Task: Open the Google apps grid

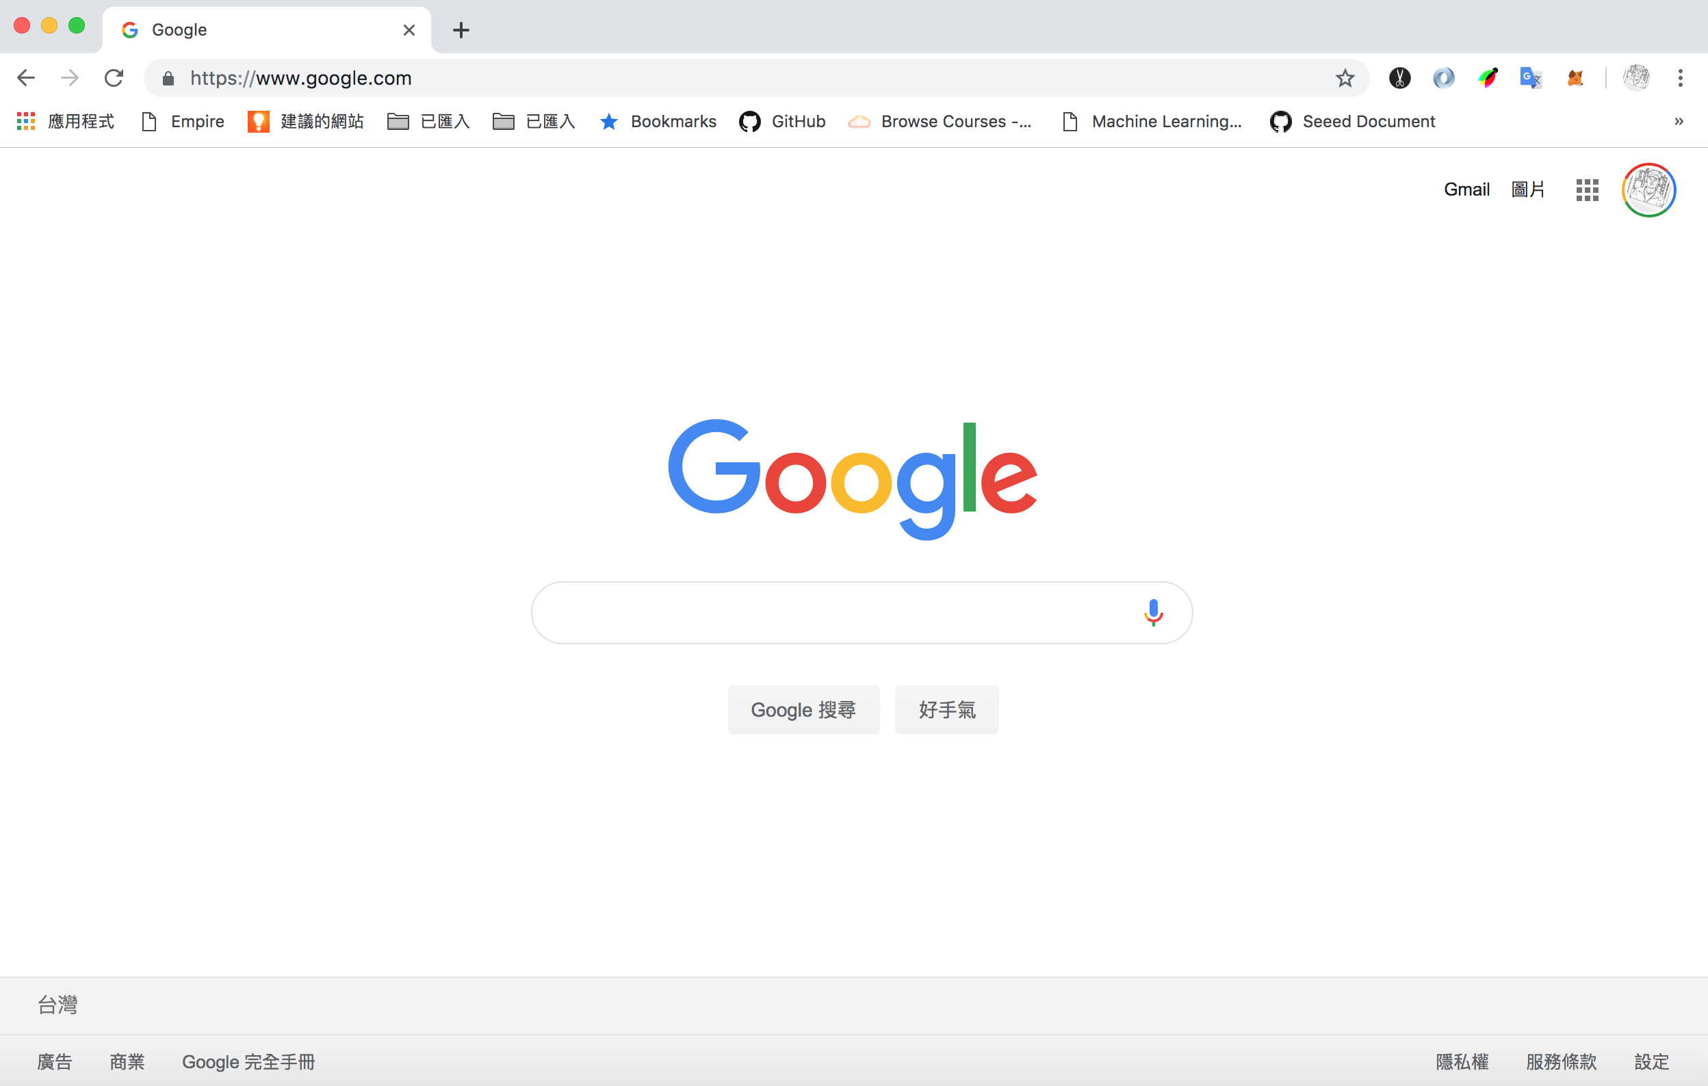Action: (1588, 190)
